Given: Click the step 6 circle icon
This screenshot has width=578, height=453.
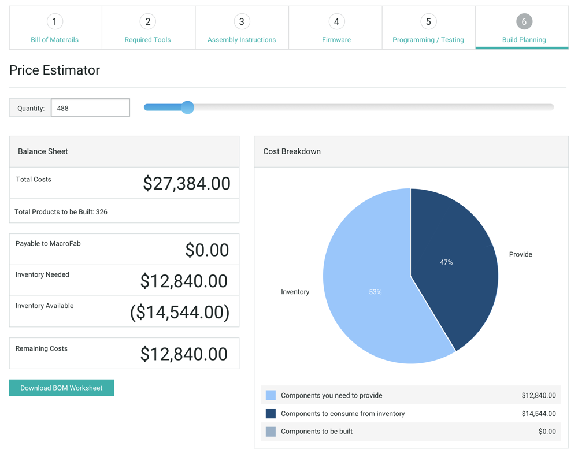Looking at the screenshot, I should tap(524, 22).
